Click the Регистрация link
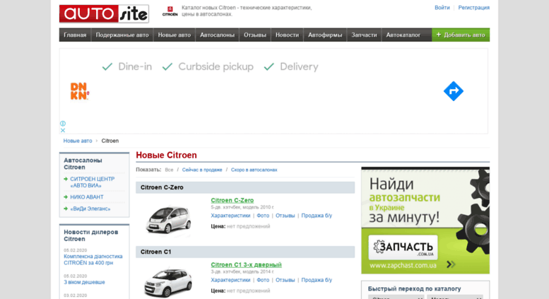Screen dimensions: 549x299 [473, 8]
